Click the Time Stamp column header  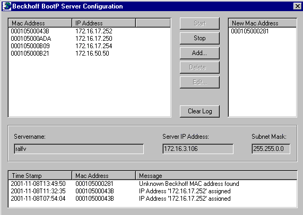click(40, 176)
